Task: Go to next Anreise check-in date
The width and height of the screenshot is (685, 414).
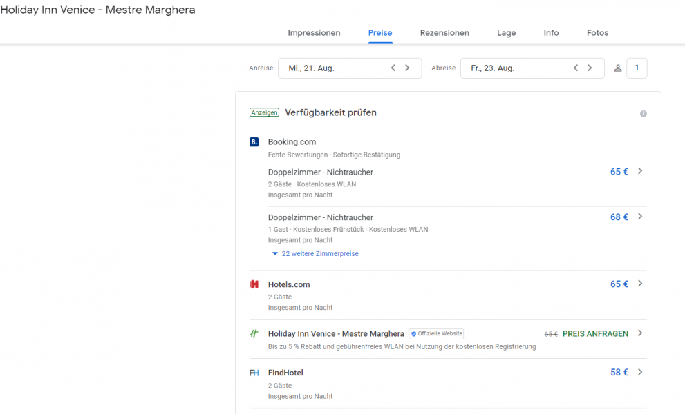Action: (407, 68)
